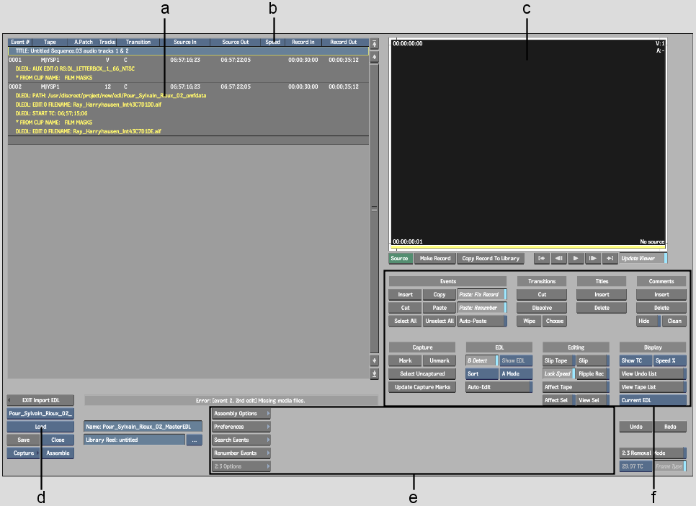The width and height of the screenshot is (696, 506).
Task: Click the Library Reel: untitled field
Action: click(135, 440)
